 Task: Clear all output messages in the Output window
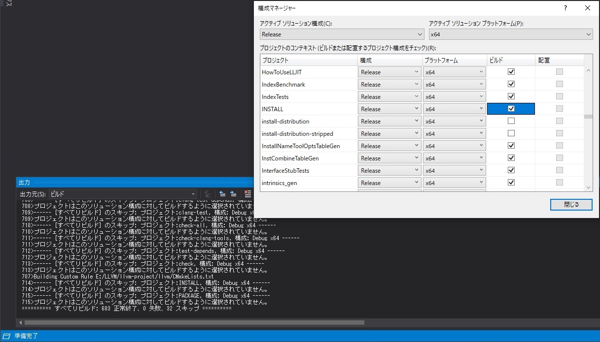248,193
